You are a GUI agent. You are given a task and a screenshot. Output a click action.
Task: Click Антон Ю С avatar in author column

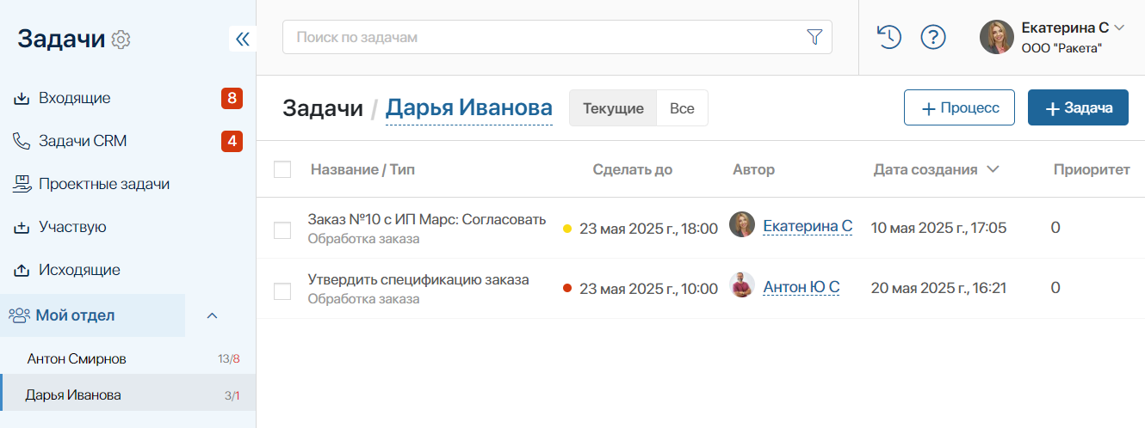[742, 285]
